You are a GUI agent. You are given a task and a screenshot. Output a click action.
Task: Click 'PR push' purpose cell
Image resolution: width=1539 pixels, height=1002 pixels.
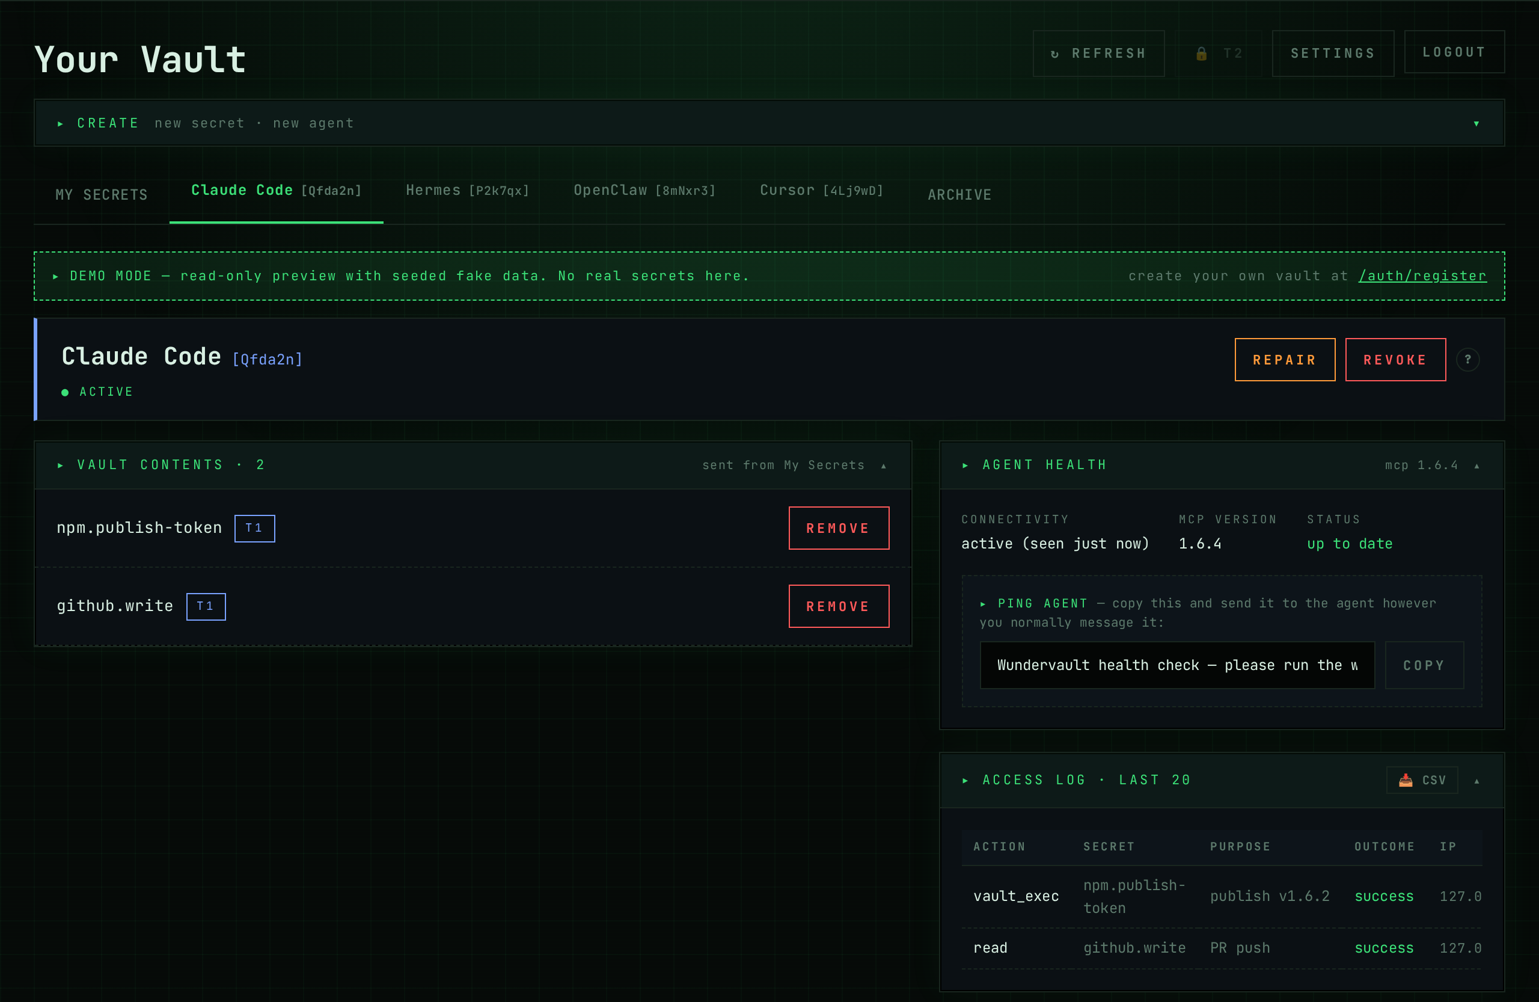[1240, 948]
